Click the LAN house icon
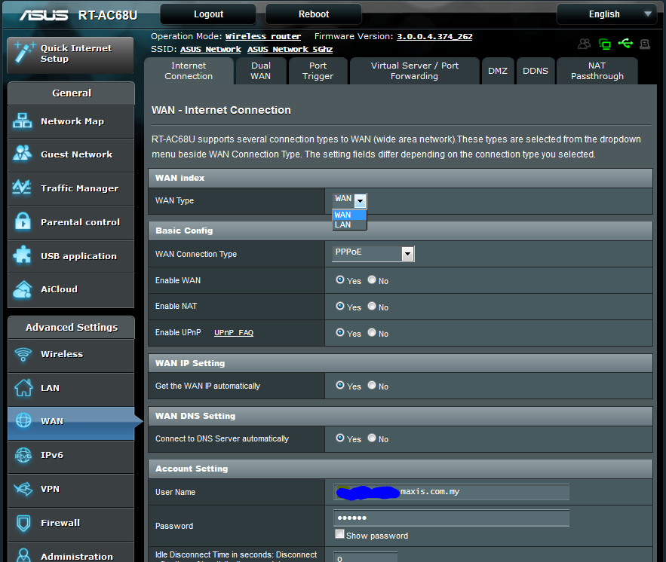This screenshot has height=562, width=666. point(23,388)
